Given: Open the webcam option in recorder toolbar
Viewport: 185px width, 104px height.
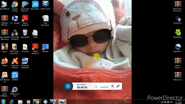Looking at the screenshot, I should (112, 86).
